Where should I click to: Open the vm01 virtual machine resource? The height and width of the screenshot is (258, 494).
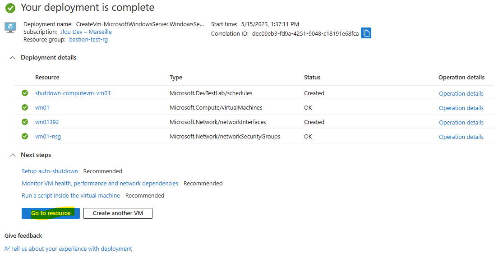[42, 108]
